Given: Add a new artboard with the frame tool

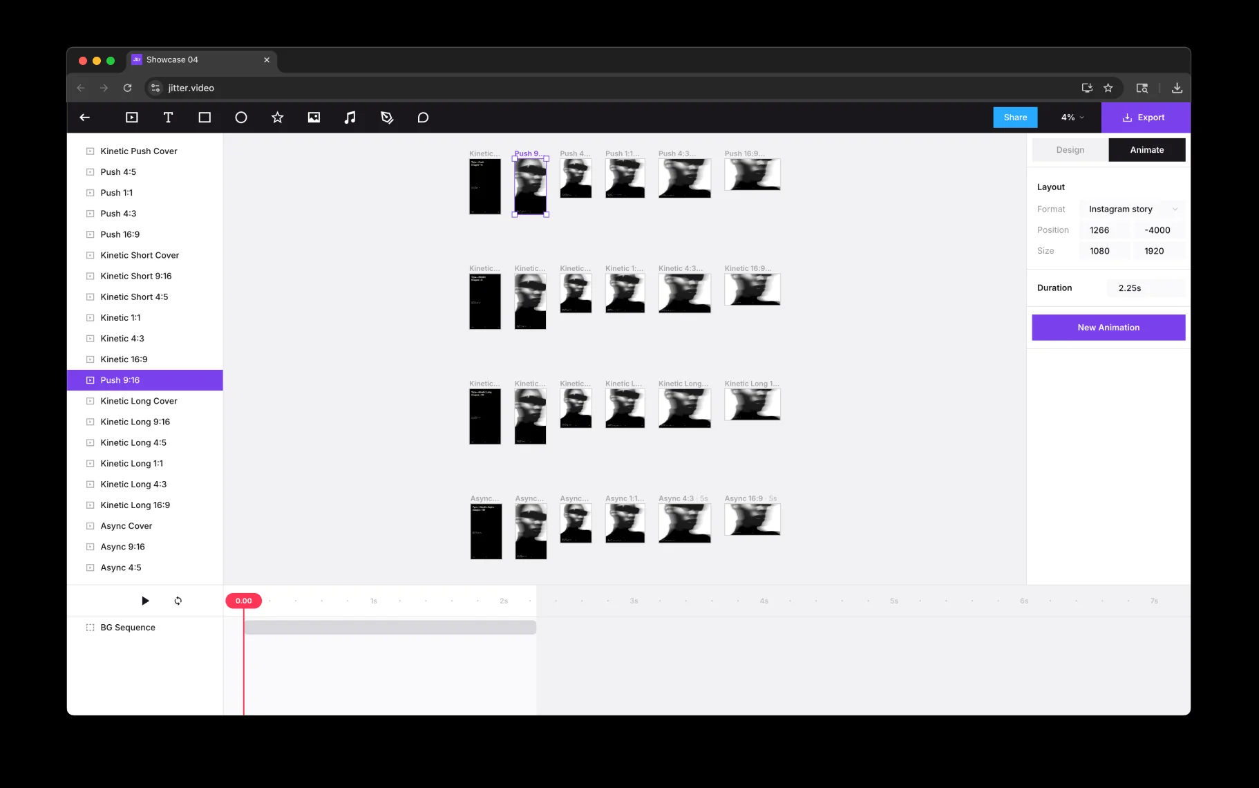Looking at the screenshot, I should click(131, 118).
